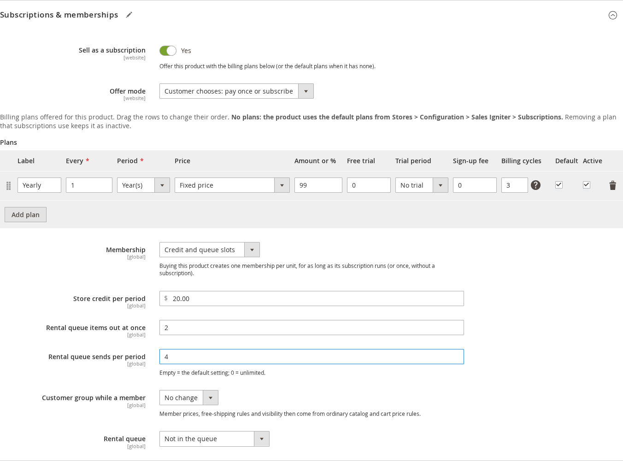623x461 pixels.
Task: Click the Store credit per period field
Action: point(311,299)
